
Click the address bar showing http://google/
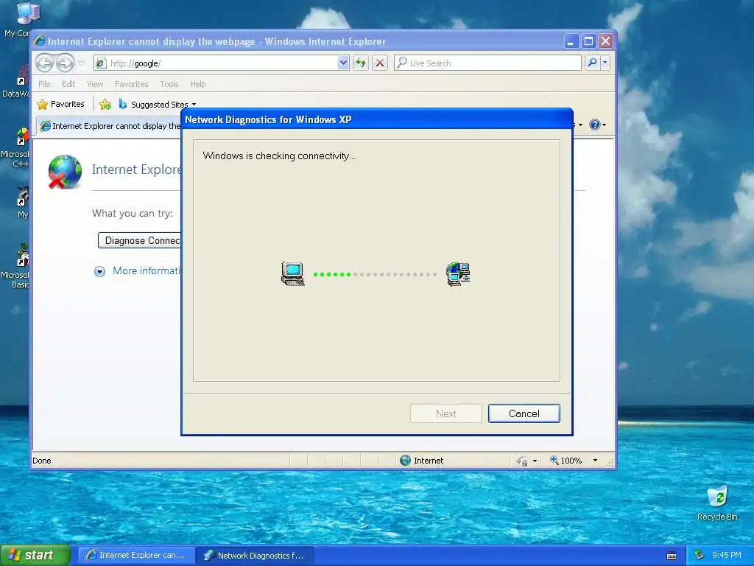pos(221,63)
